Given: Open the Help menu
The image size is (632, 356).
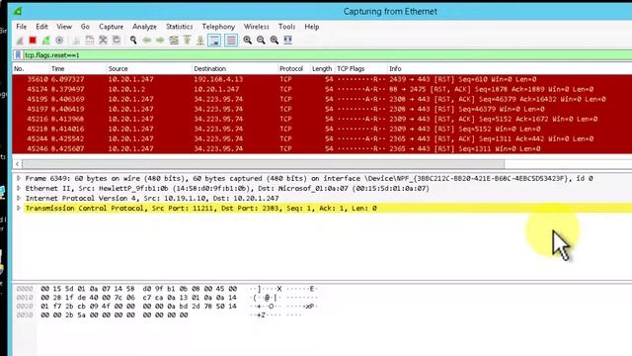Looking at the screenshot, I should [312, 27].
